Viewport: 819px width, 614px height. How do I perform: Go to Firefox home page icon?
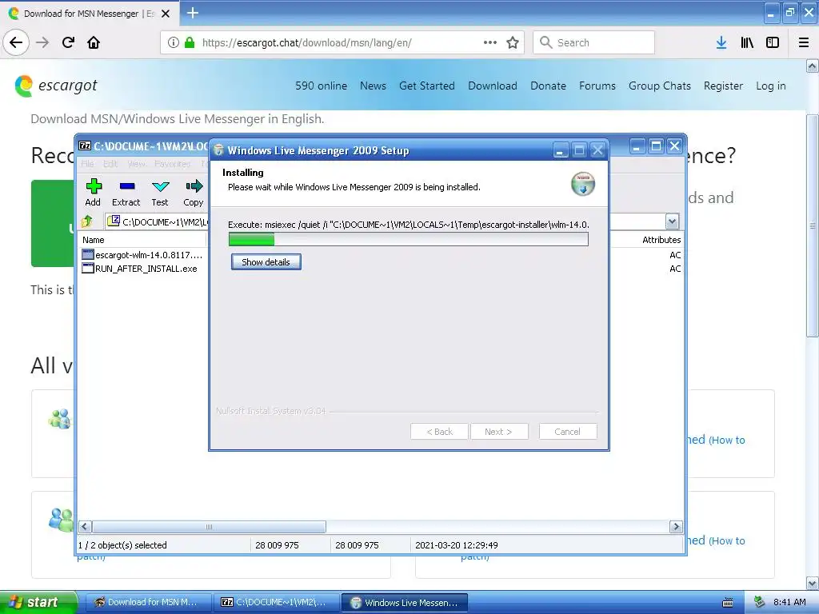tap(94, 42)
